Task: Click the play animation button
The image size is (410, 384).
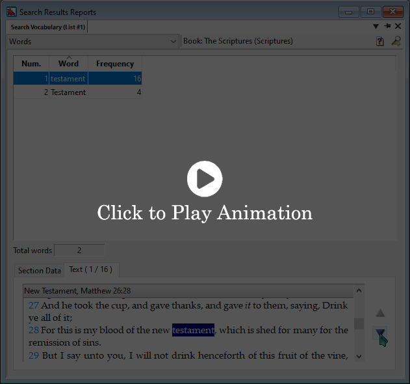Action: click(x=205, y=178)
